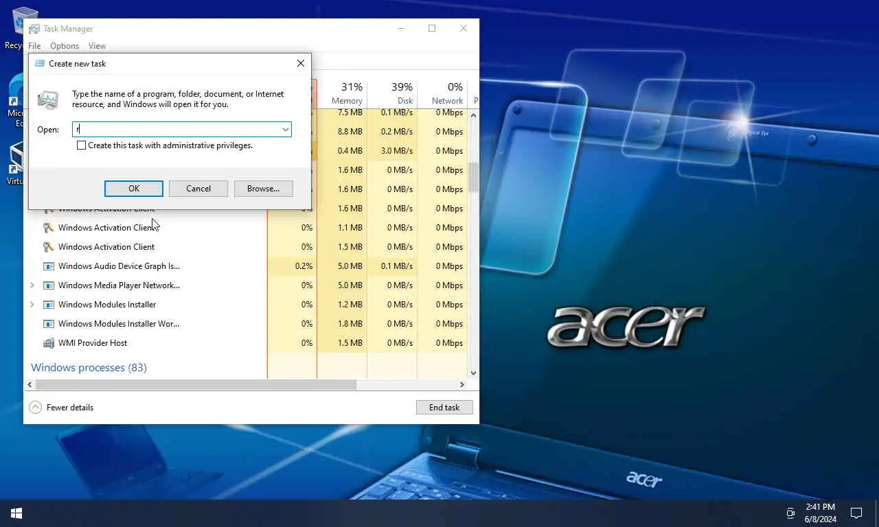Click the horizontal scrollbar thumb in Task Manager
This screenshot has width=879, height=527.
coord(196,385)
